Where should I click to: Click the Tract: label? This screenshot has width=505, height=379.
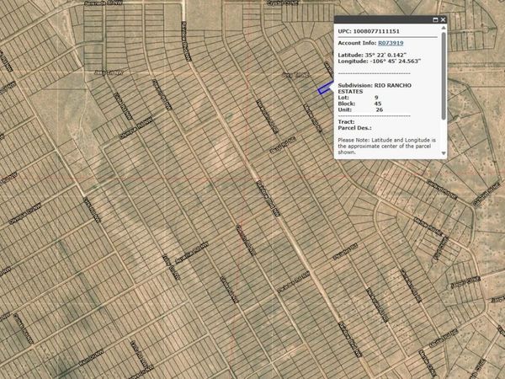click(x=346, y=122)
